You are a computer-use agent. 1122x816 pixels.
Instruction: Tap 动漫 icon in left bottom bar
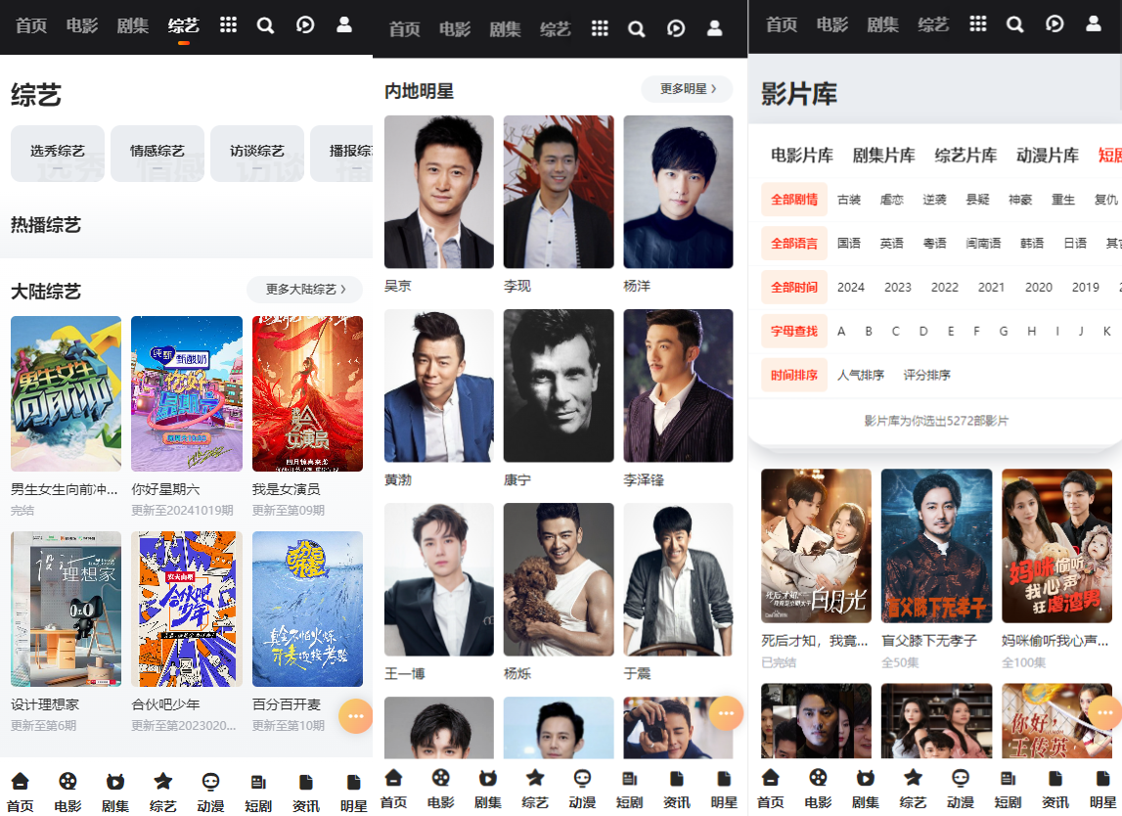pos(210,782)
